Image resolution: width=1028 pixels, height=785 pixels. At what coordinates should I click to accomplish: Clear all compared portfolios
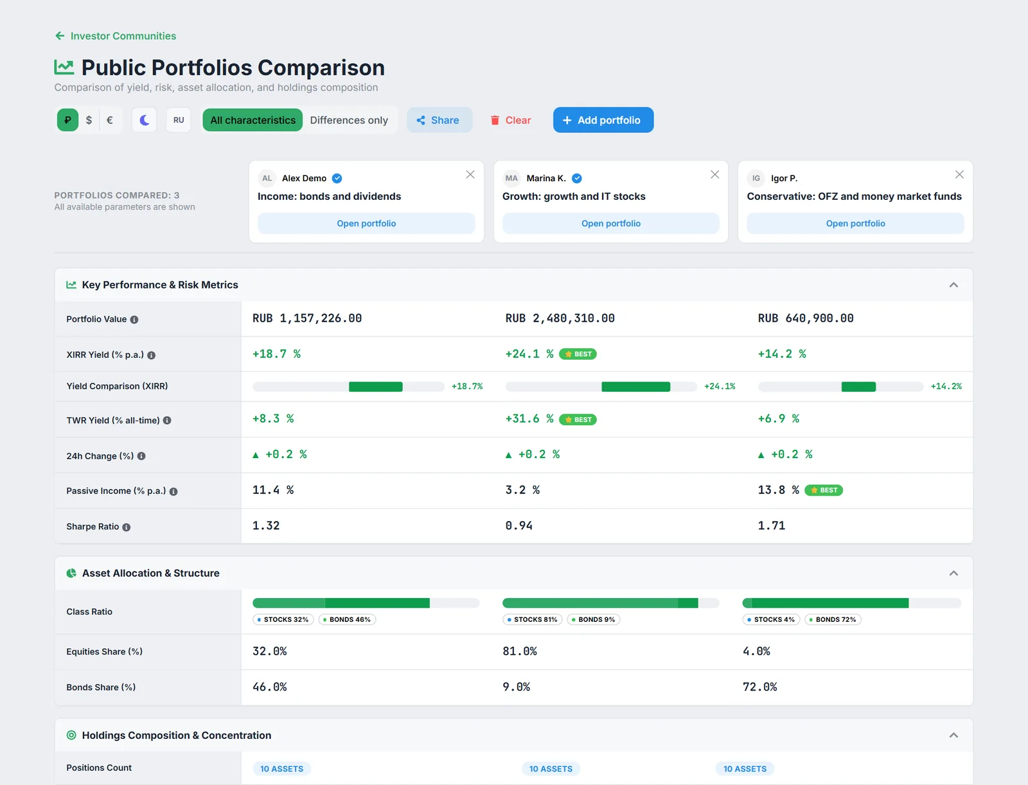click(x=511, y=120)
